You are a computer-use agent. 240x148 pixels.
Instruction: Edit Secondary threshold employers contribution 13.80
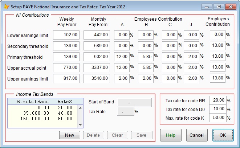(217, 45)
